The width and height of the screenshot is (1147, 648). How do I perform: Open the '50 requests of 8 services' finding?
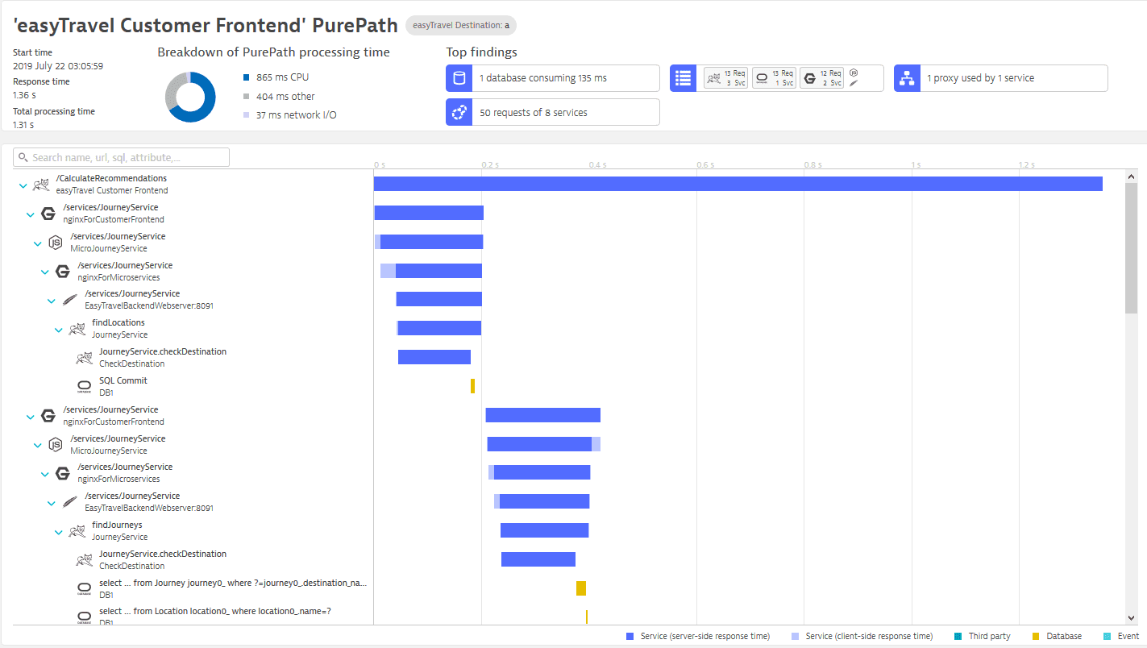click(x=553, y=113)
